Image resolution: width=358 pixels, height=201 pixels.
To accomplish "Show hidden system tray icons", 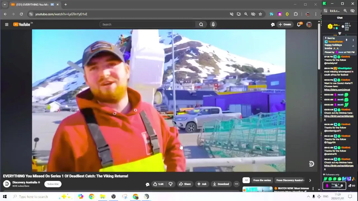I will (x=308, y=197).
